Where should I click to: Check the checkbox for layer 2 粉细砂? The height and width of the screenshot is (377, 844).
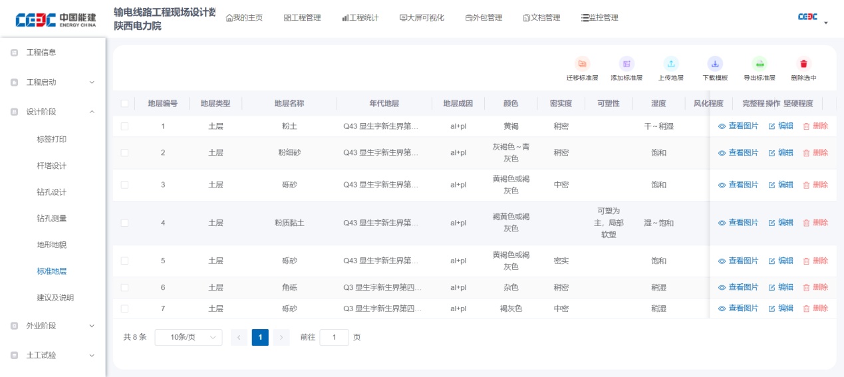coord(124,153)
